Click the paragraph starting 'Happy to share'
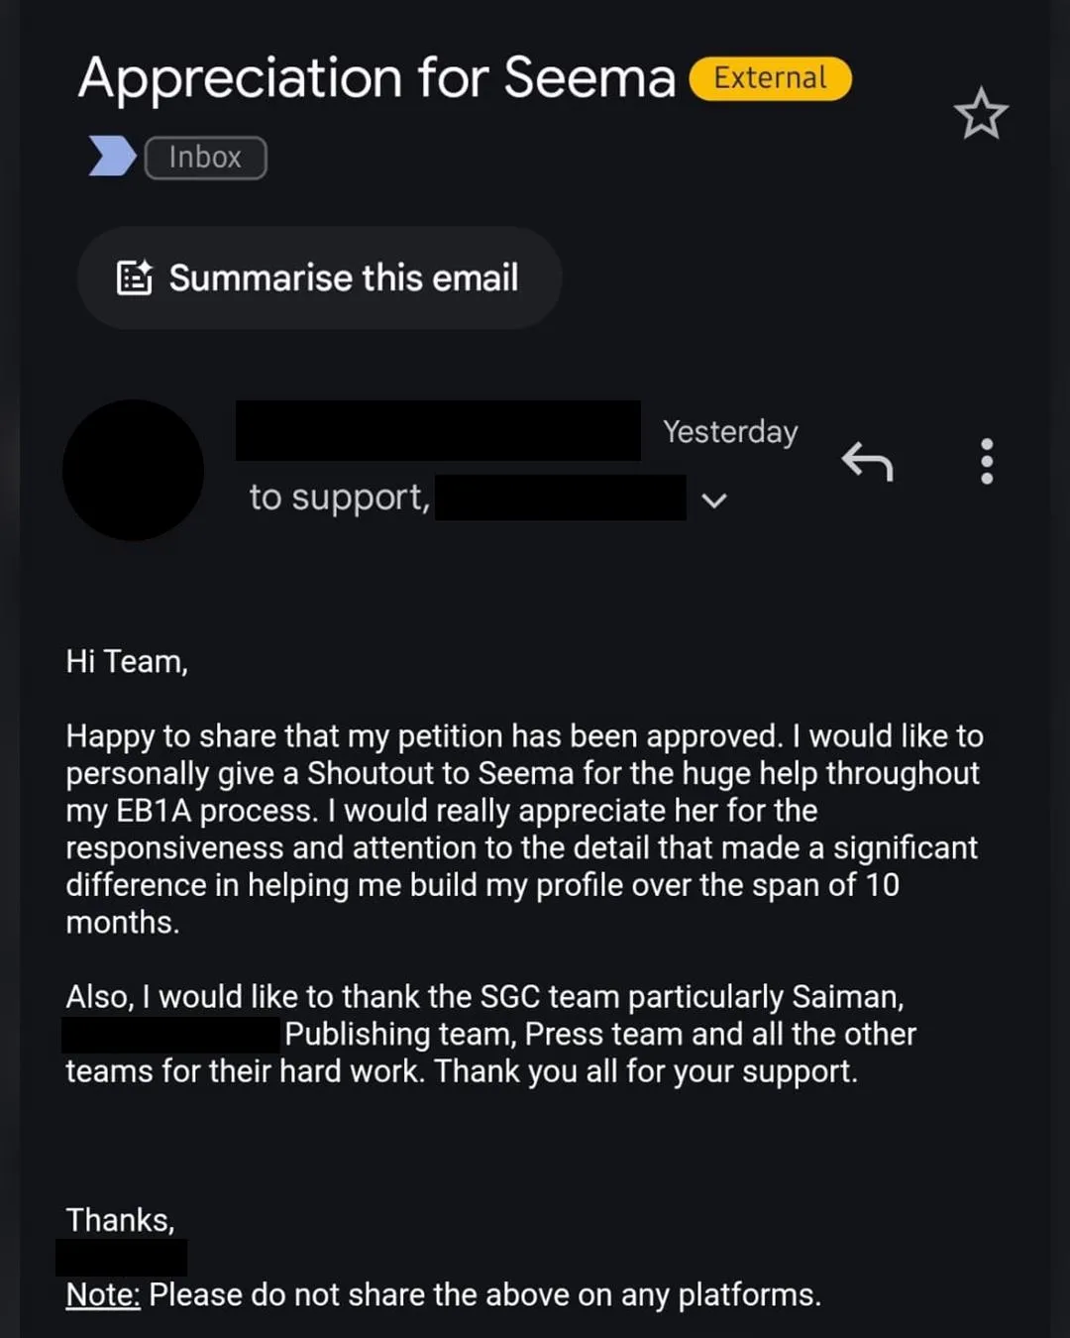This screenshot has height=1338, width=1070. pyautogui.click(x=523, y=829)
